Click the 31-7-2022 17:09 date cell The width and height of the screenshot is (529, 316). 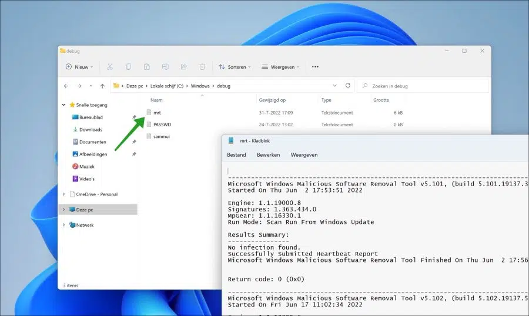[x=276, y=113]
